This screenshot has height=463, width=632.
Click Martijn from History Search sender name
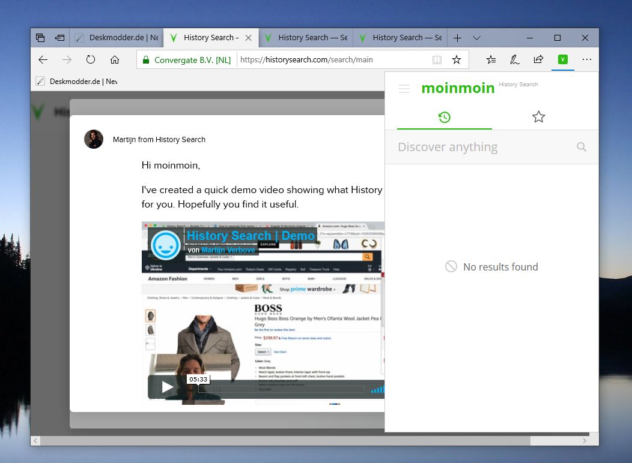tap(159, 140)
